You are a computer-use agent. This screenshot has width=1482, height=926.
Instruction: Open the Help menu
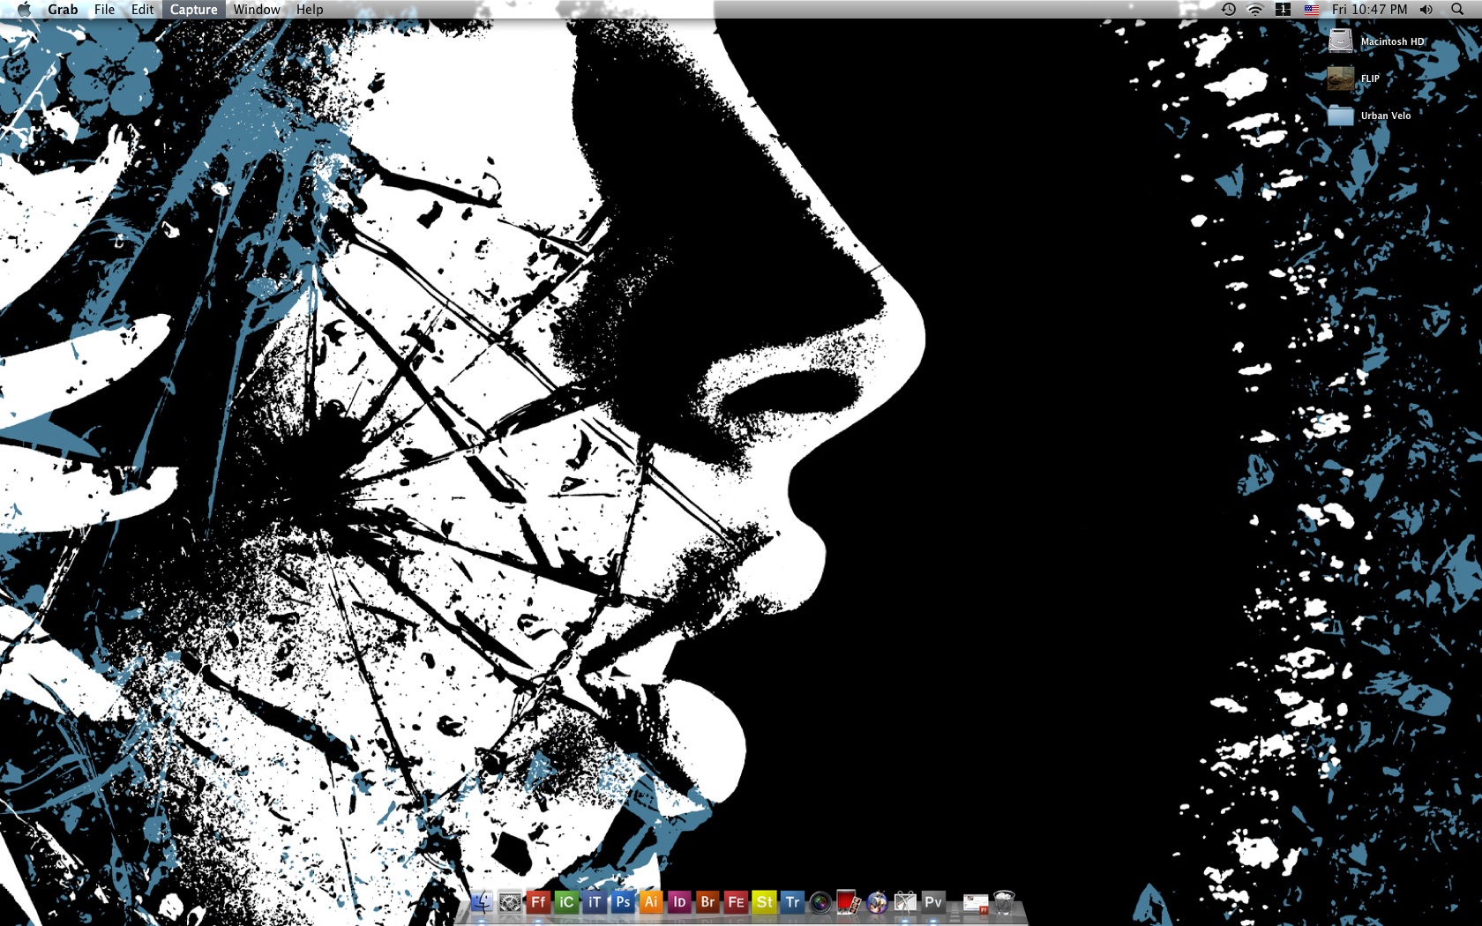coord(310,10)
